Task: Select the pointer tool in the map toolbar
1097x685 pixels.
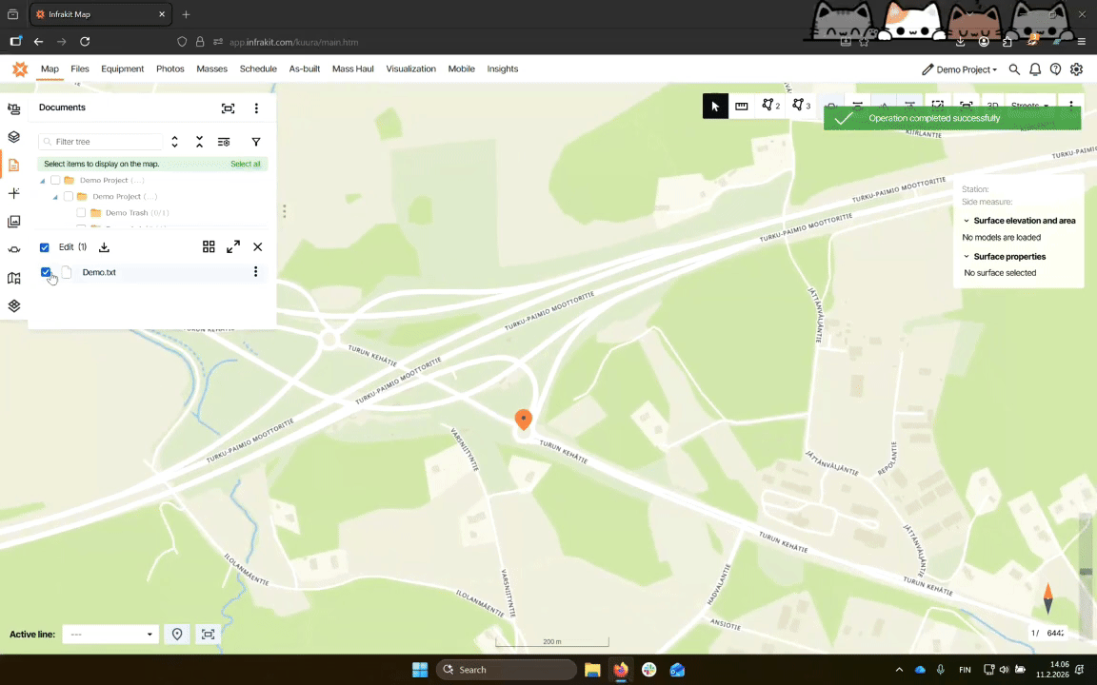Action: (715, 107)
